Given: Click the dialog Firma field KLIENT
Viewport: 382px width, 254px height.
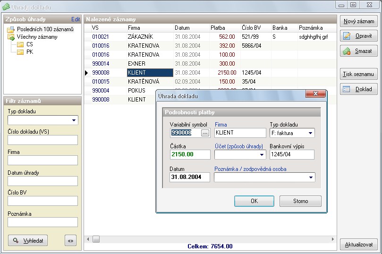Looking at the screenshot, I should (240, 133).
